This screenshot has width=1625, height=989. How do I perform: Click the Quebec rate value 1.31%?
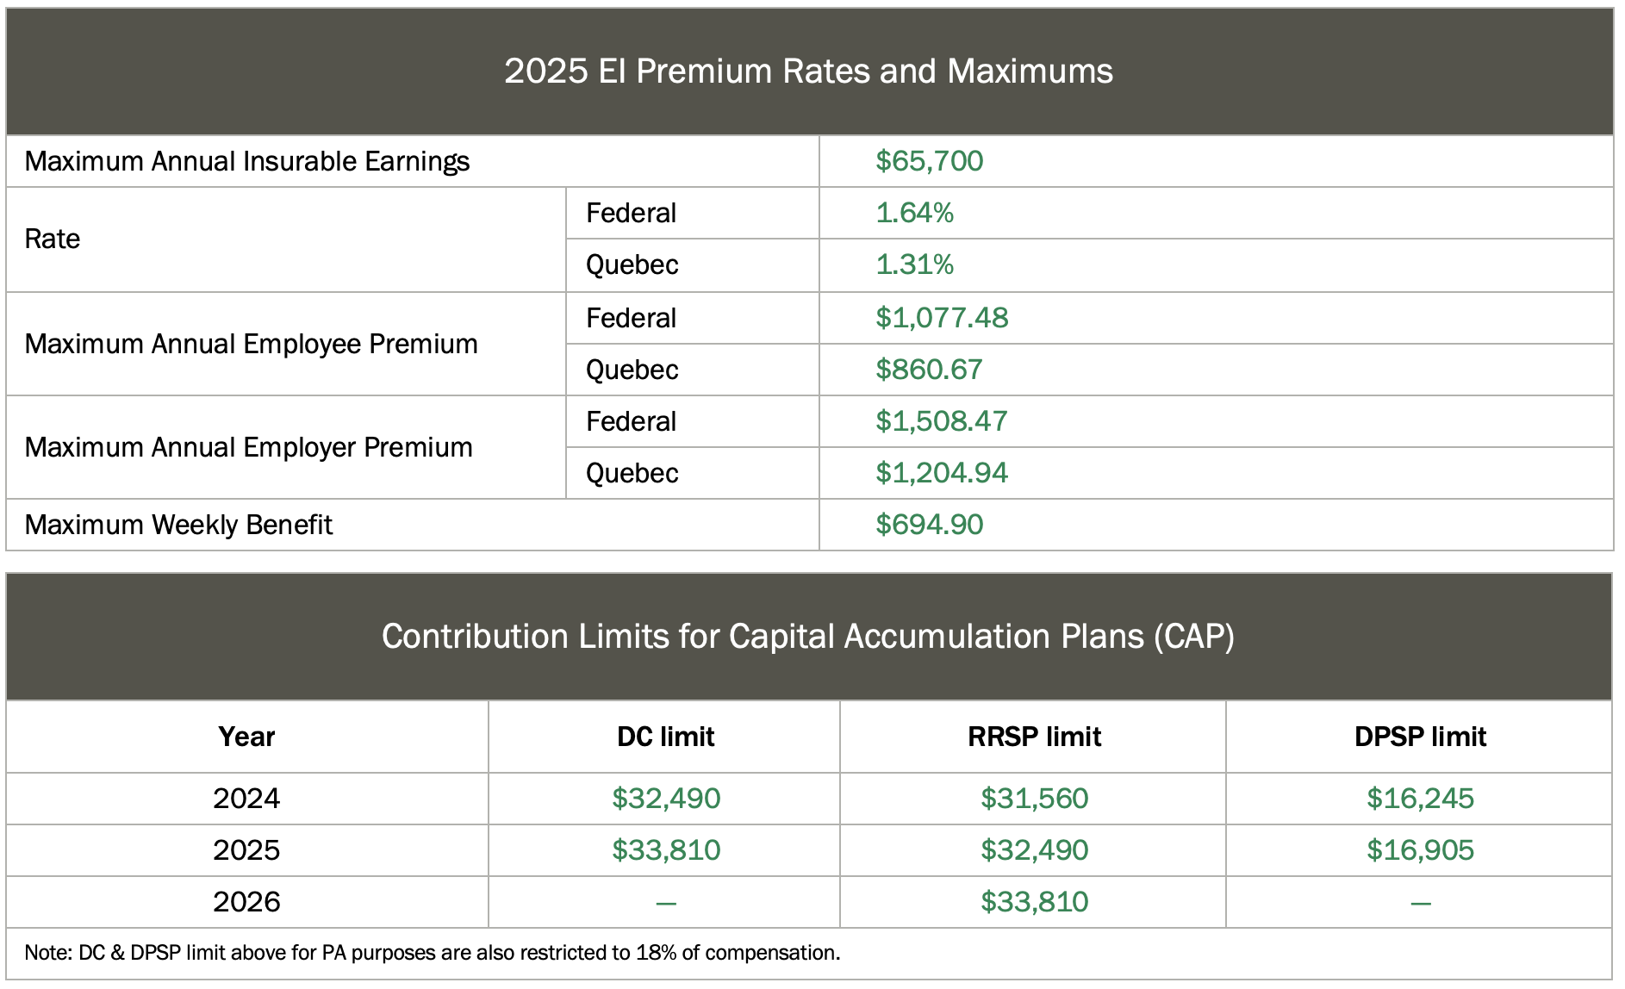pyautogui.click(x=914, y=264)
